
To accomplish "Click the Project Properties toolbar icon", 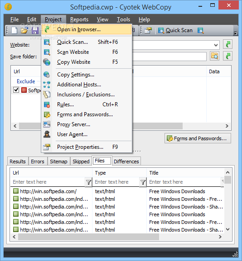I will click(x=148, y=30).
